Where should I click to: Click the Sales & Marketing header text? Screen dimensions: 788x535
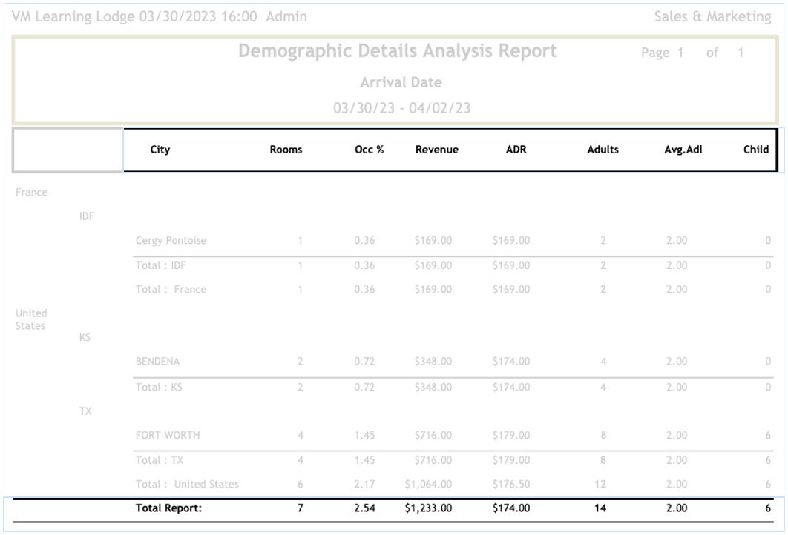pos(712,16)
